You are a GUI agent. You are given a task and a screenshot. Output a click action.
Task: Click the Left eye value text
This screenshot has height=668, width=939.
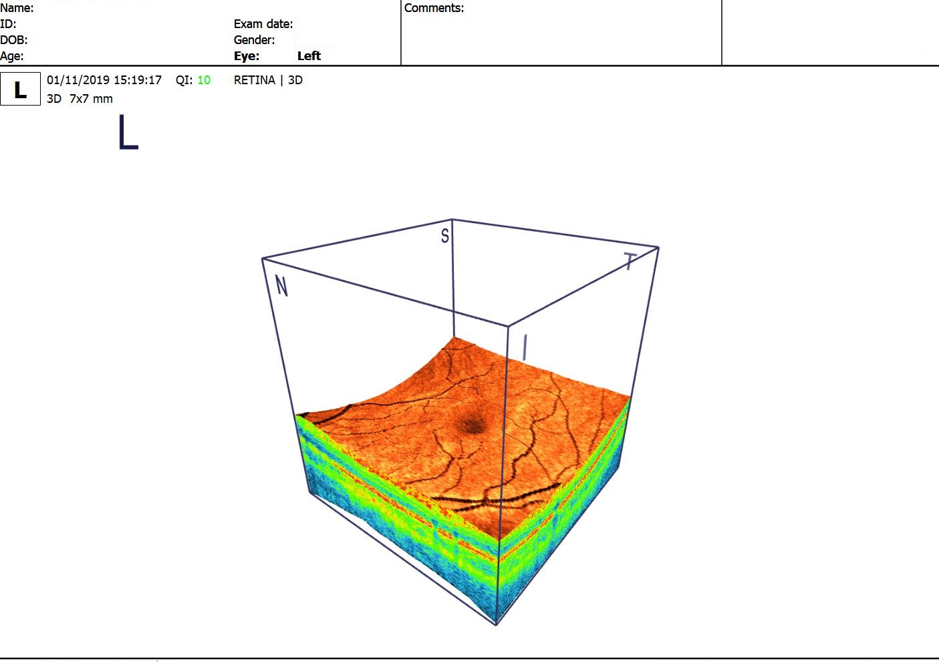pos(309,56)
